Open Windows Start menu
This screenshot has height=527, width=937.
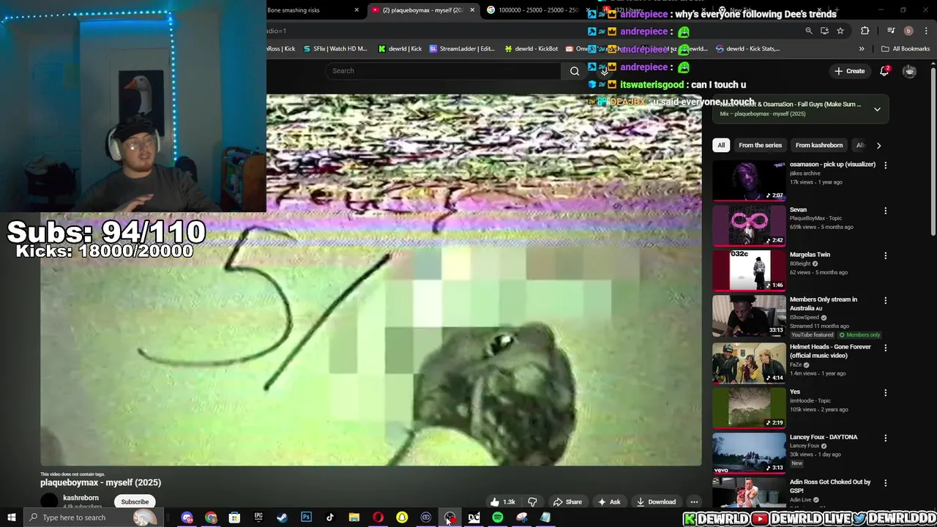click(12, 517)
